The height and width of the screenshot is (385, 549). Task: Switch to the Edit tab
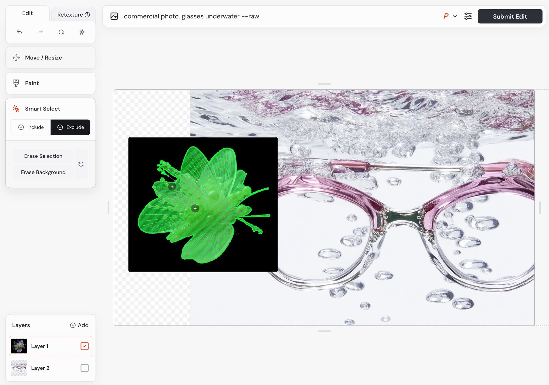coord(27,13)
